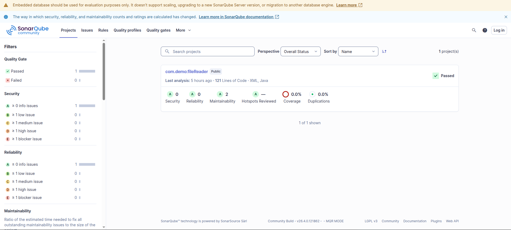
Task: Click the sidebar scroll down arrow
Action: pos(104,227)
